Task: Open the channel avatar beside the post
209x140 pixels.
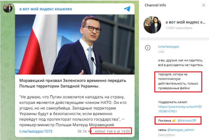Action: pyautogui.click(x=8, y=8)
